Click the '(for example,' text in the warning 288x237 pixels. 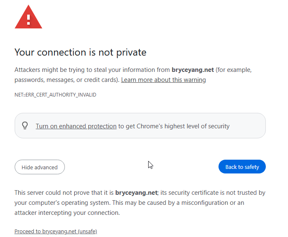(x=234, y=69)
